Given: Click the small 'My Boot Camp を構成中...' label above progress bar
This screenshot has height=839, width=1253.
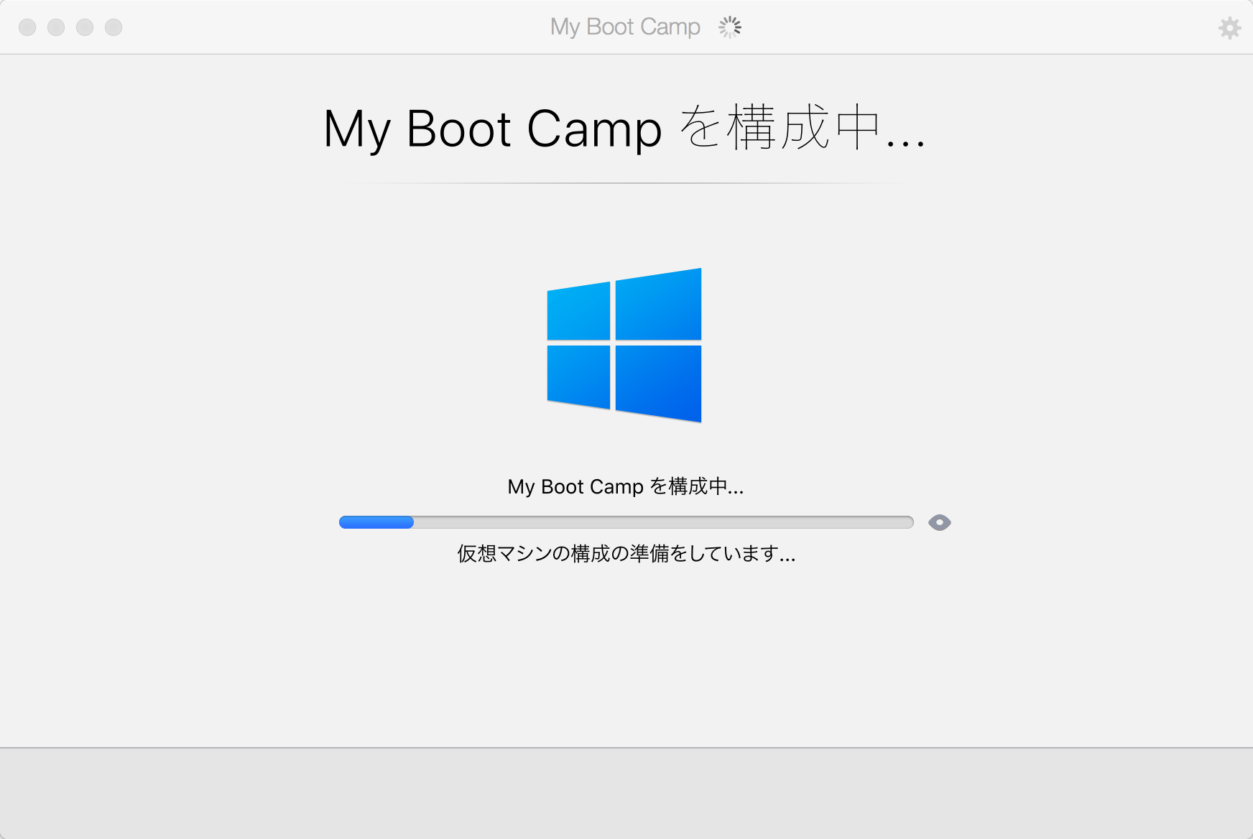Looking at the screenshot, I should pyautogui.click(x=626, y=486).
